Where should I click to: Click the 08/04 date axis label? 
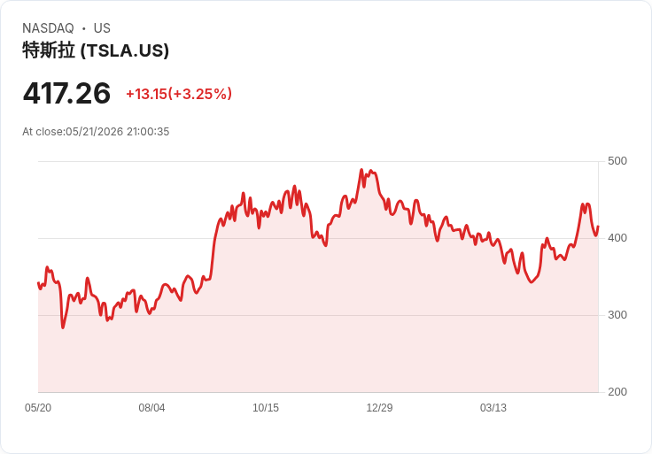151,407
